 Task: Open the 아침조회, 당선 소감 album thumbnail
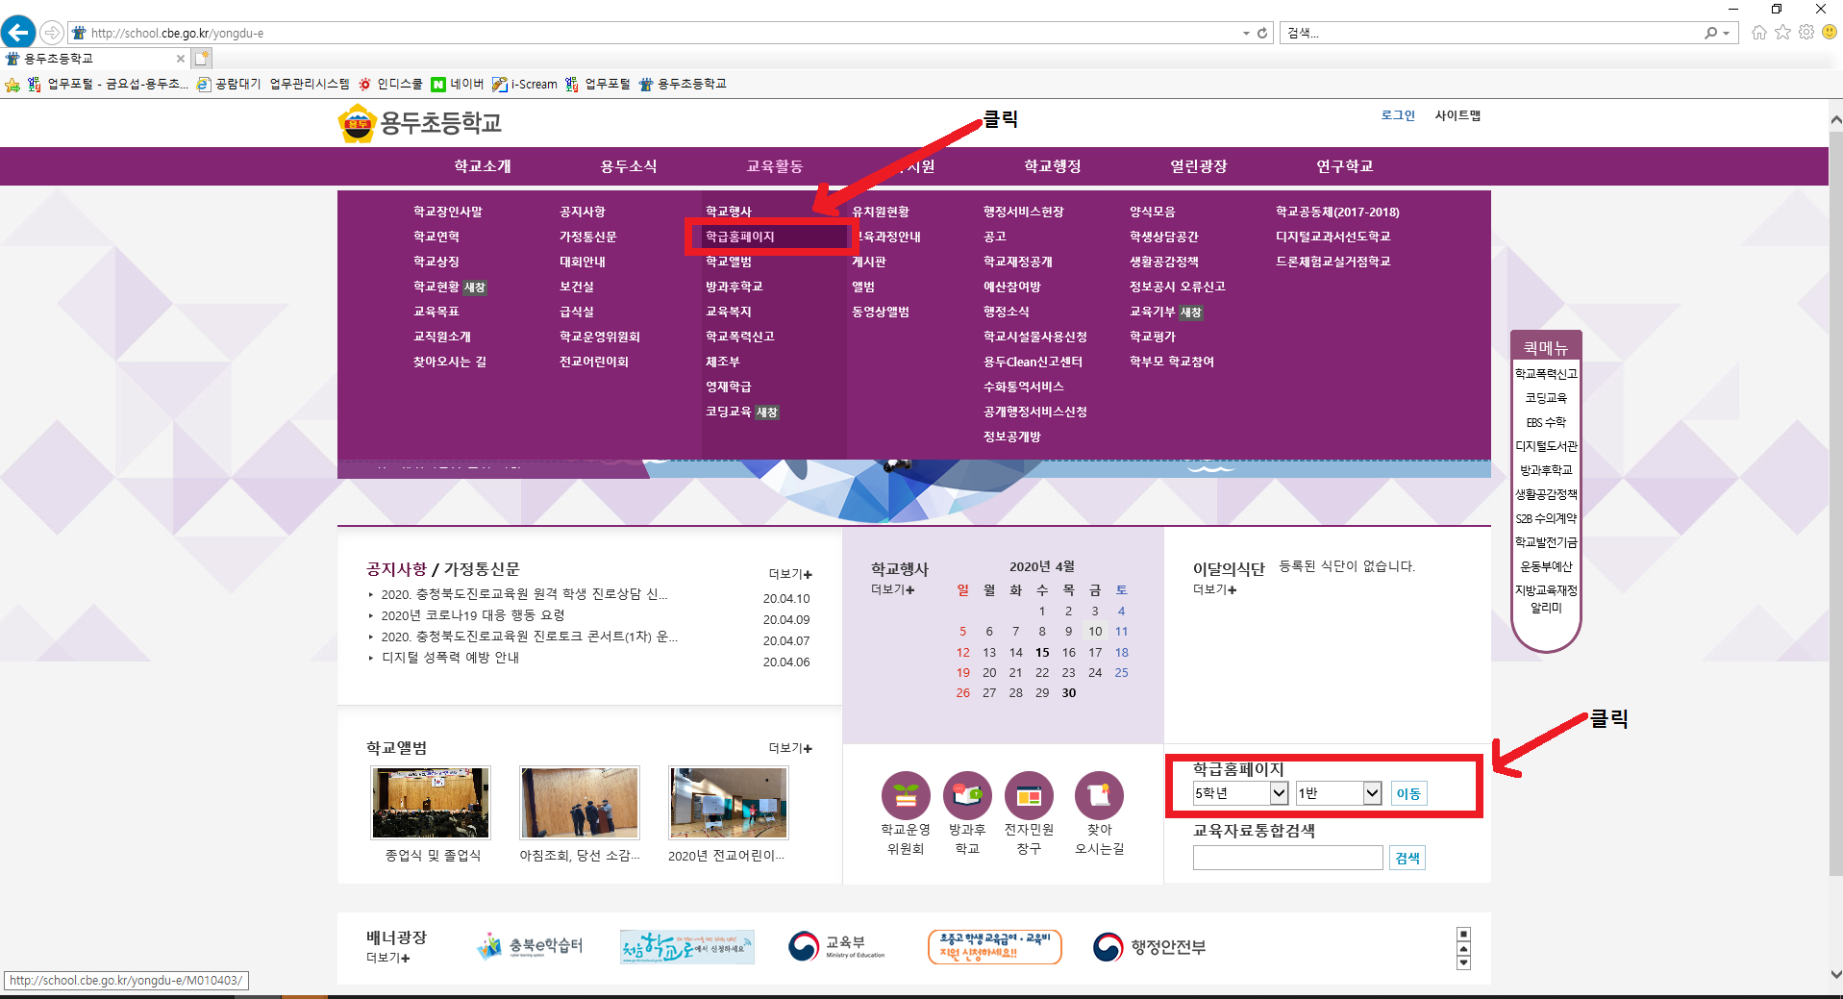[580, 803]
